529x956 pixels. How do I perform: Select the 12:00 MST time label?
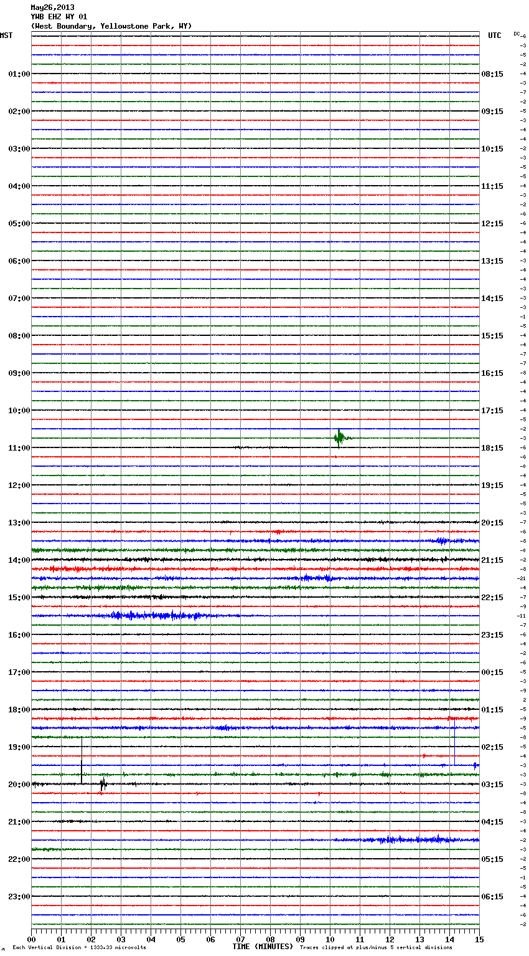tap(19, 485)
